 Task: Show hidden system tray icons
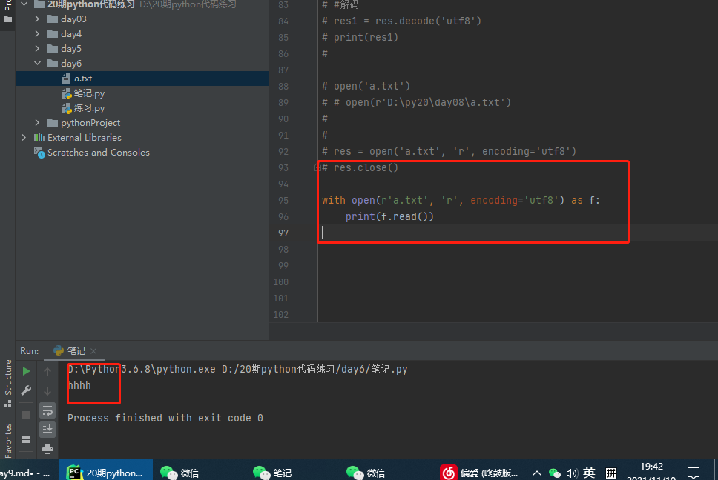click(537, 473)
